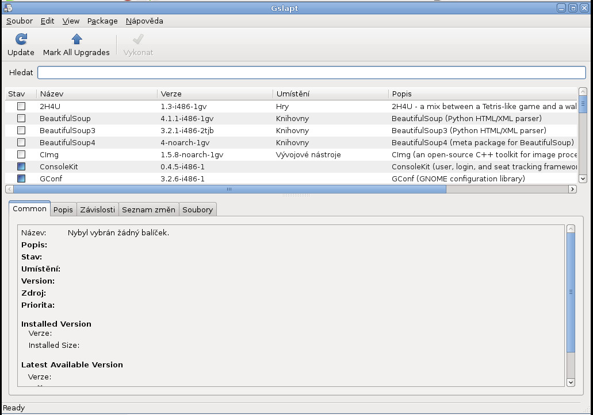
Task: Click the Latest Available Version heading
Action: [x=72, y=364]
